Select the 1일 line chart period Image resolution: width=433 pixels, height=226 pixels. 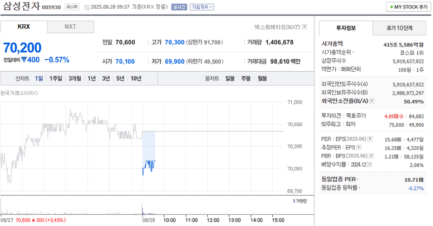[39, 78]
